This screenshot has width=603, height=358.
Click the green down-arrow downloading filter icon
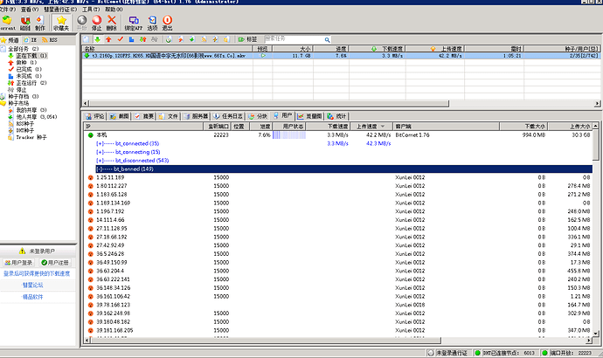click(98, 39)
